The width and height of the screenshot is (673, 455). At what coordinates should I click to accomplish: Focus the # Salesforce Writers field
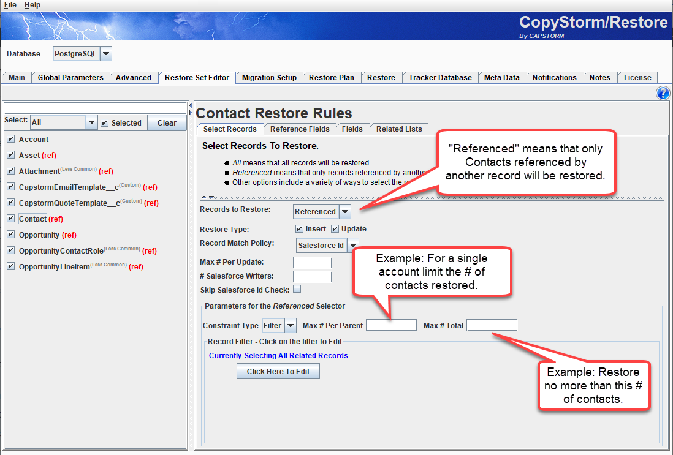tap(312, 276)
